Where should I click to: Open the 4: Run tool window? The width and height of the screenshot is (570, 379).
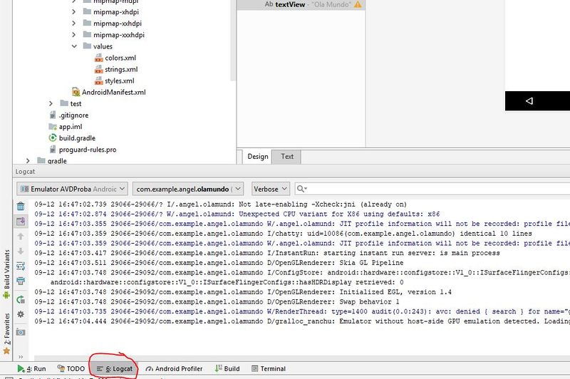click(31, 368)
